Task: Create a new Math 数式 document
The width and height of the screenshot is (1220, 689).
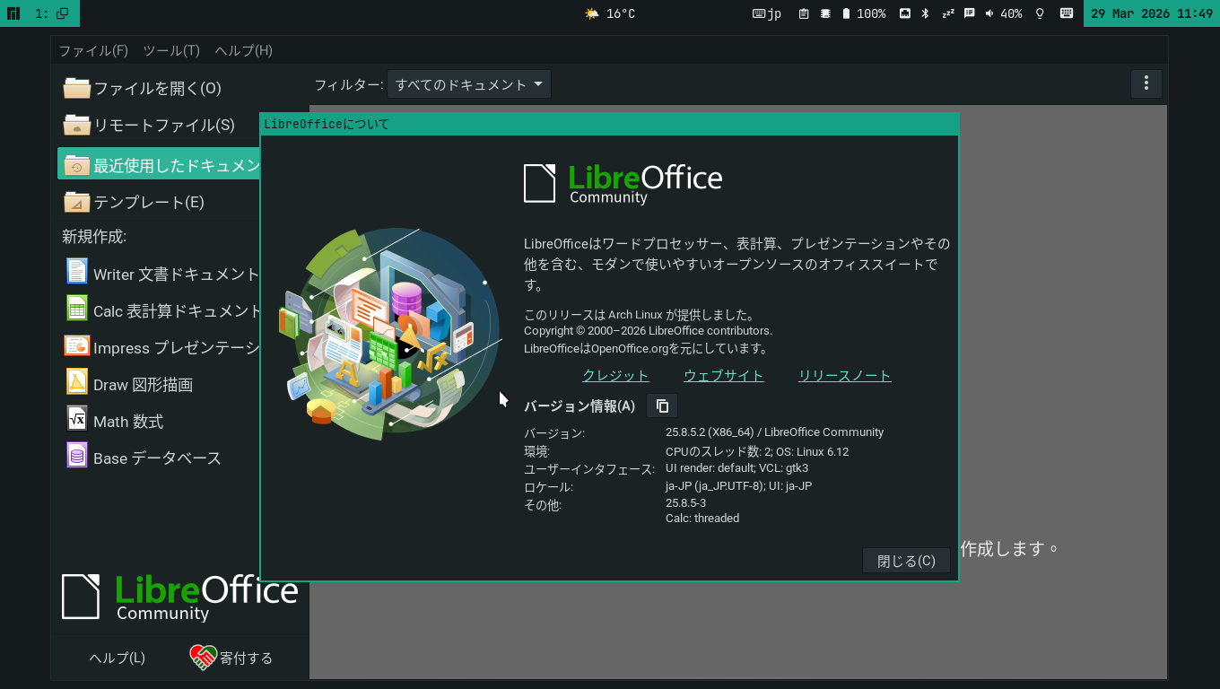Action: [x=159, y=421]
